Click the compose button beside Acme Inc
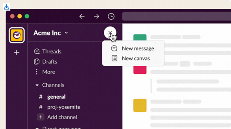 point(110,33)
